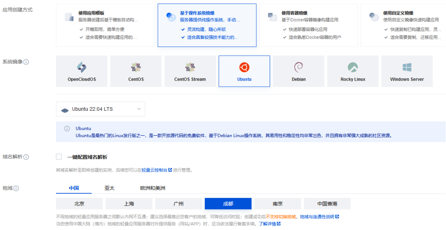Click info icon in Ubuntu description banner
The height and width of the screenshot is (230, 446).
click(x=67, y=128)
